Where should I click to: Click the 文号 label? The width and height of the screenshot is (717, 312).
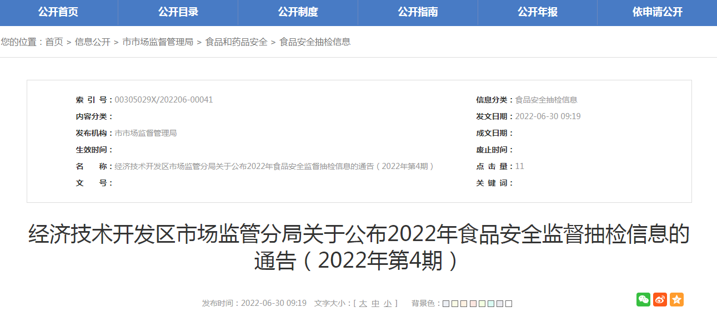tap(94, 183)
